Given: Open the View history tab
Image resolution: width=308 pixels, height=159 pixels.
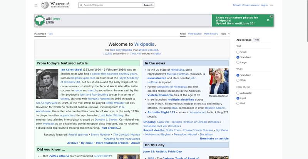Looking at the screenshot, I should [x=211, y=34].
